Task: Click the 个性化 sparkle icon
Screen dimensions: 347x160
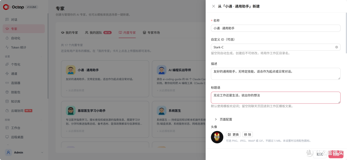Action: [7, 64]
